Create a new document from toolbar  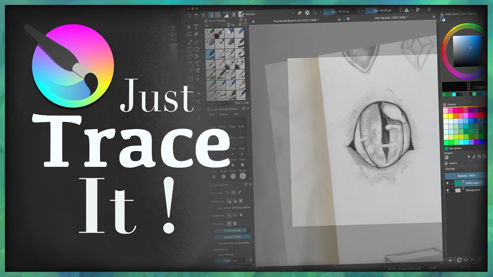[x=189, y=15]
